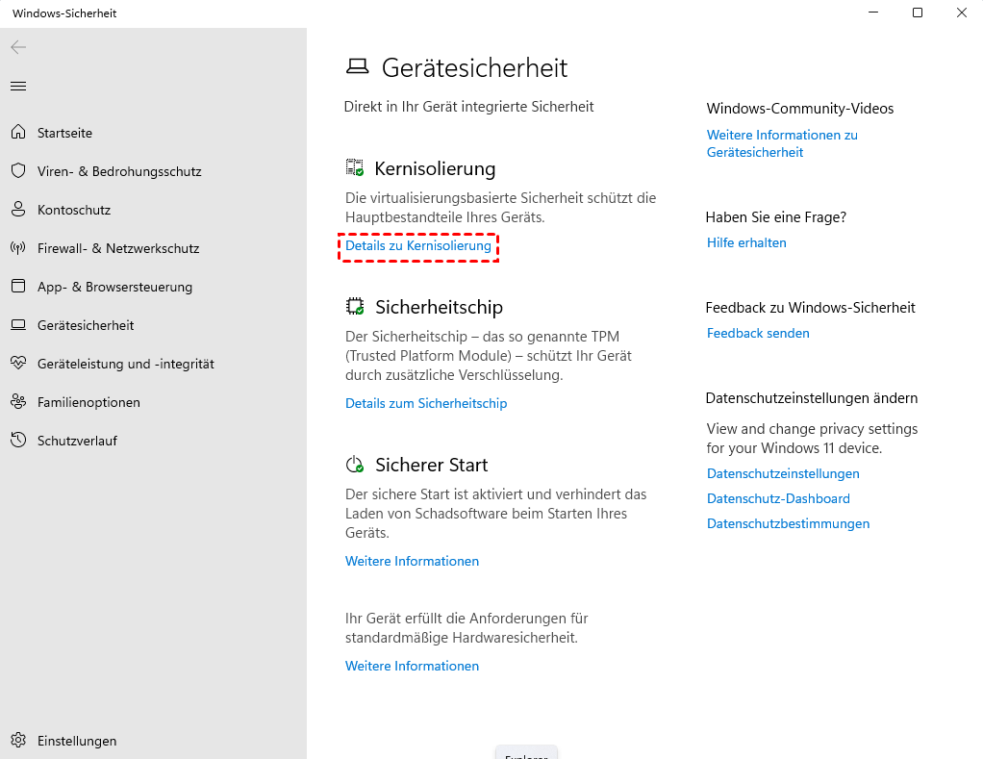Click the shield icon for Viren- & Bedrohungsschutz
This screenshot has width=983, height=759.
(x=18, y=170)
